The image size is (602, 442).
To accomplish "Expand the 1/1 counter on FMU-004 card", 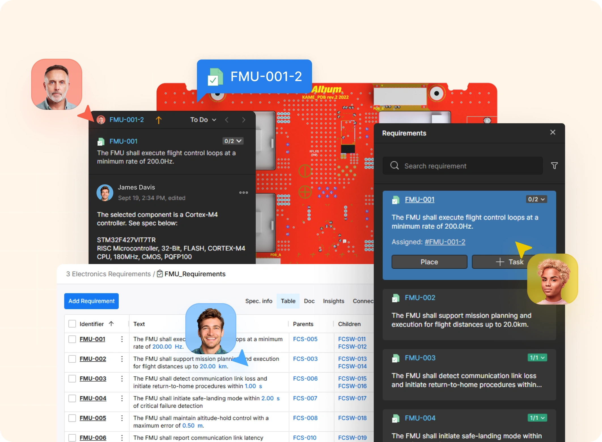I will pos(537,418).
